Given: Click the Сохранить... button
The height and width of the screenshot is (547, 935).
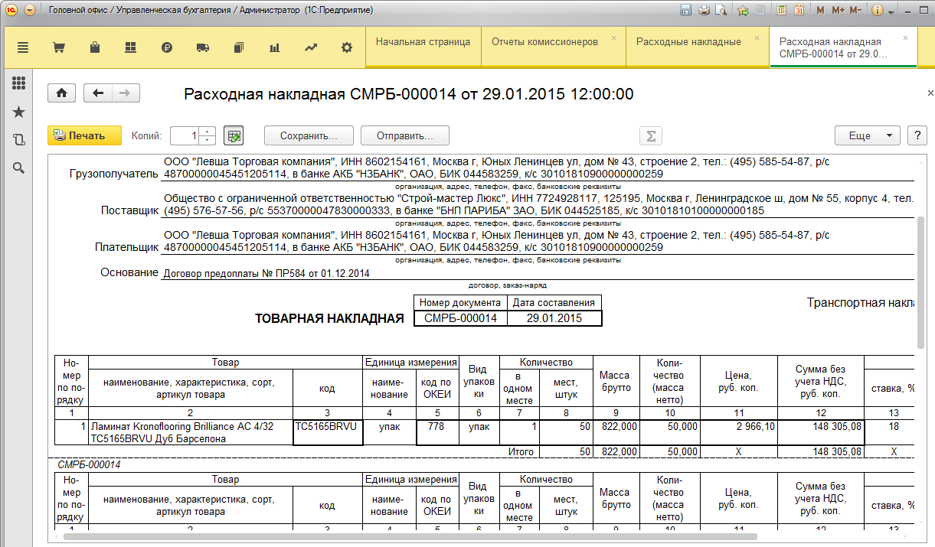Looking at the screenshot, I should (309, 135).
